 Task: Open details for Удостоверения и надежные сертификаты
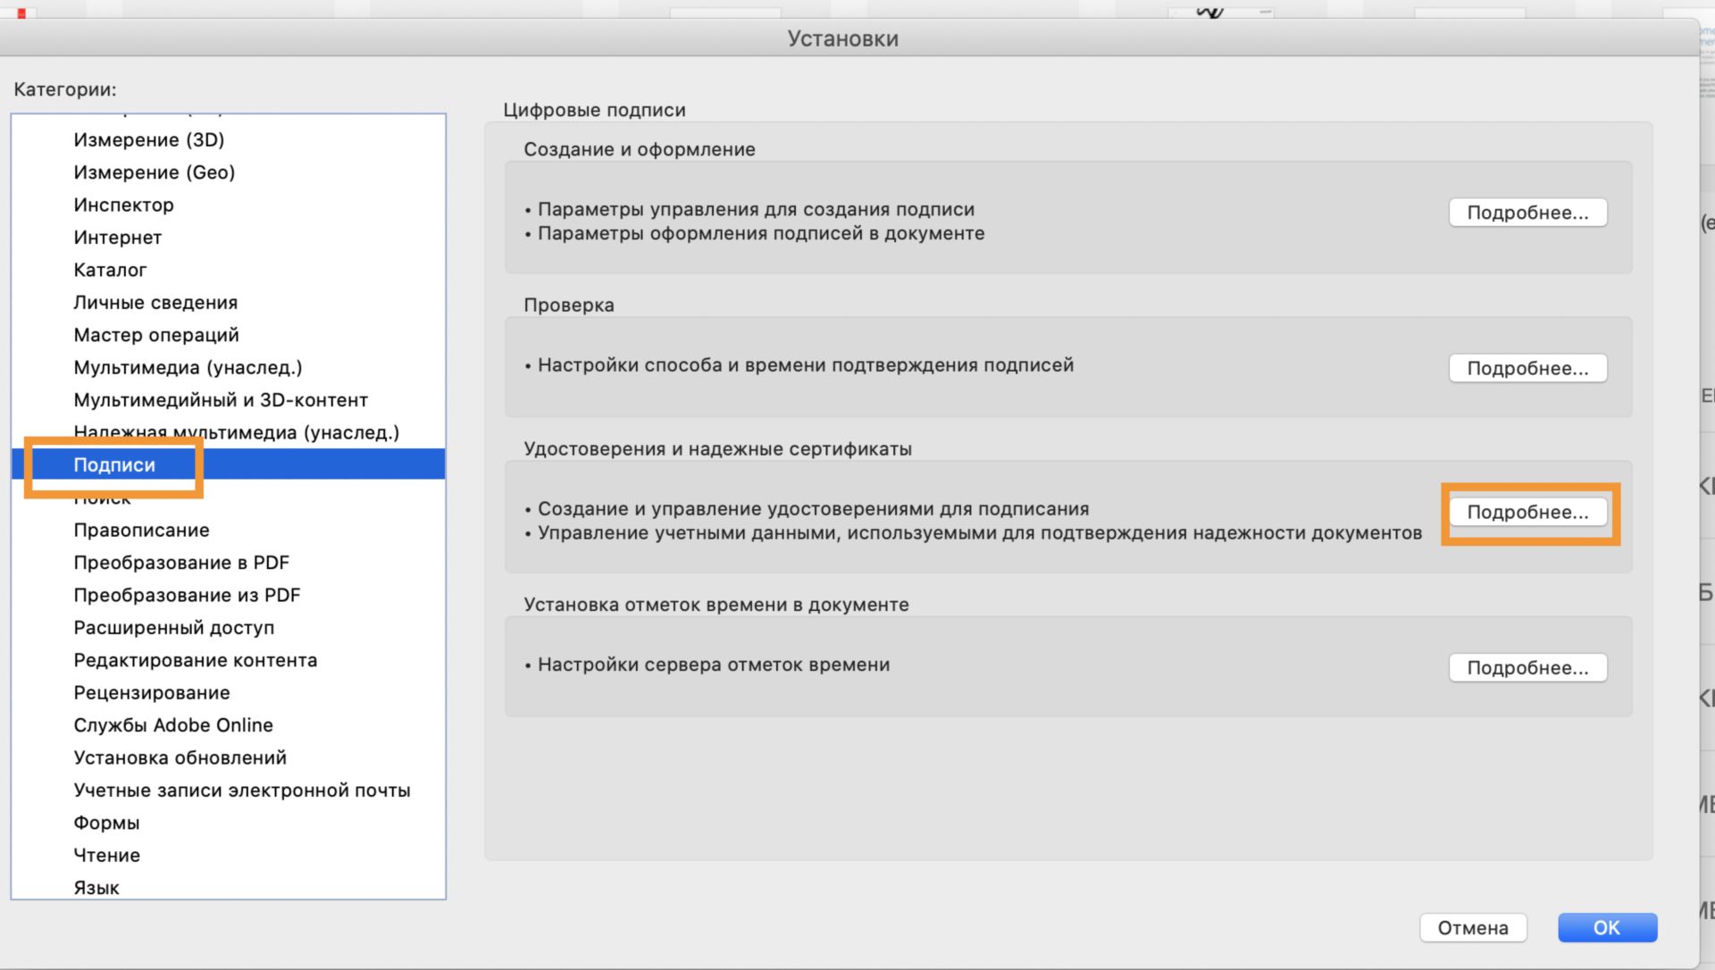(x=1527, y=512)
